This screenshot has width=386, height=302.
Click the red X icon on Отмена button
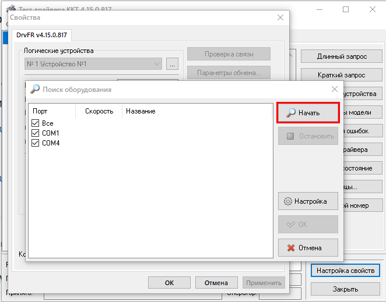[290, 248]
